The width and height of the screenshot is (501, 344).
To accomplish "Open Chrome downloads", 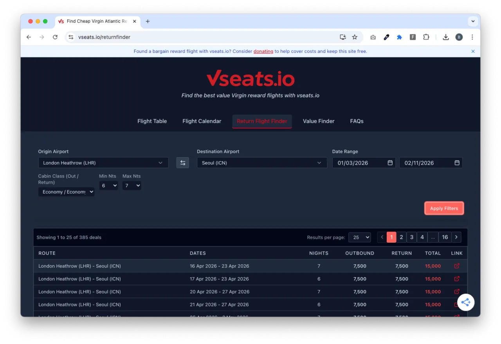I will tap(445, 37).
